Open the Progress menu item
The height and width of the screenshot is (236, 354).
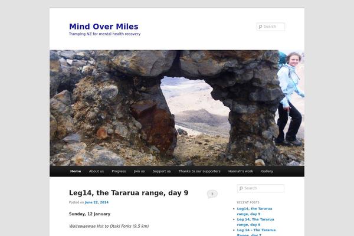[x=119, y=171]
